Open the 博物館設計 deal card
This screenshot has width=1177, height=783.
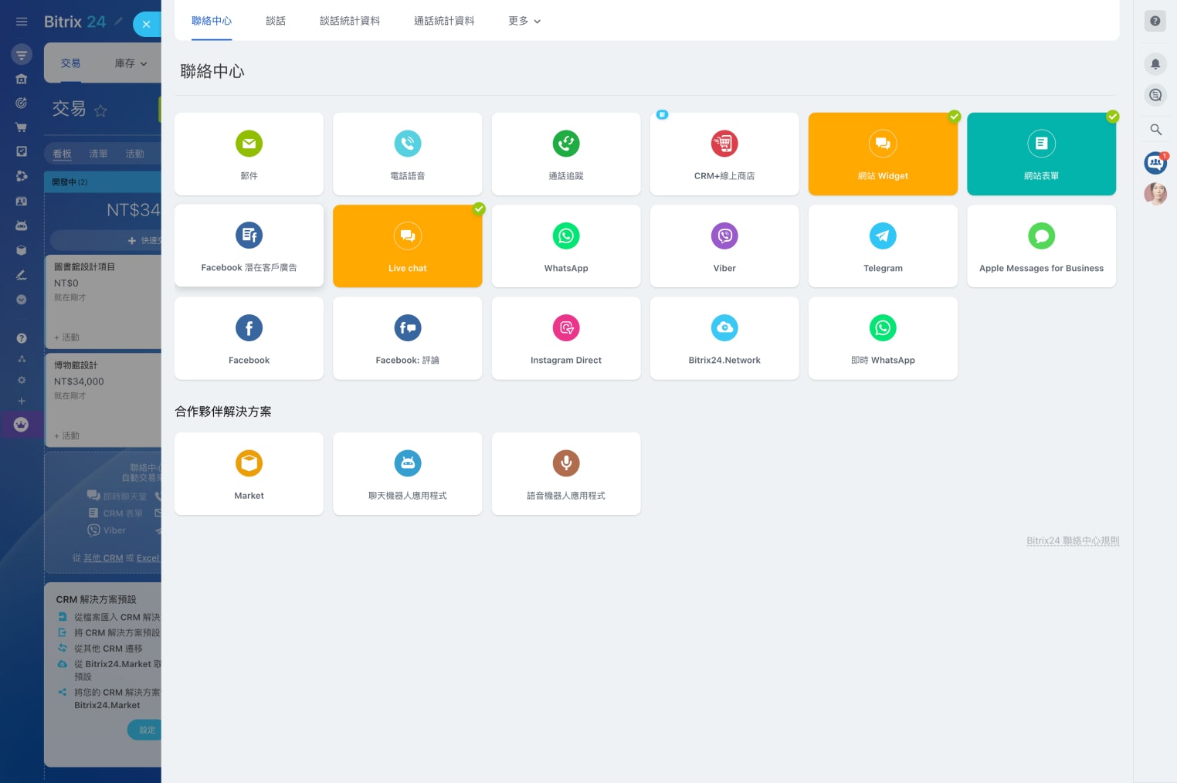coord(103,400)
